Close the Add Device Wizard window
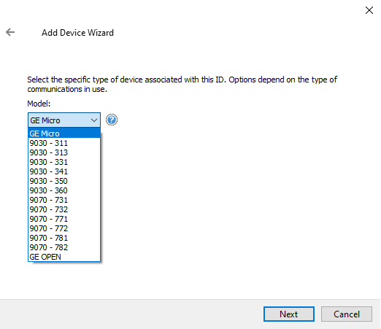This screenshot has width=381, height=329. coord(369,10)
